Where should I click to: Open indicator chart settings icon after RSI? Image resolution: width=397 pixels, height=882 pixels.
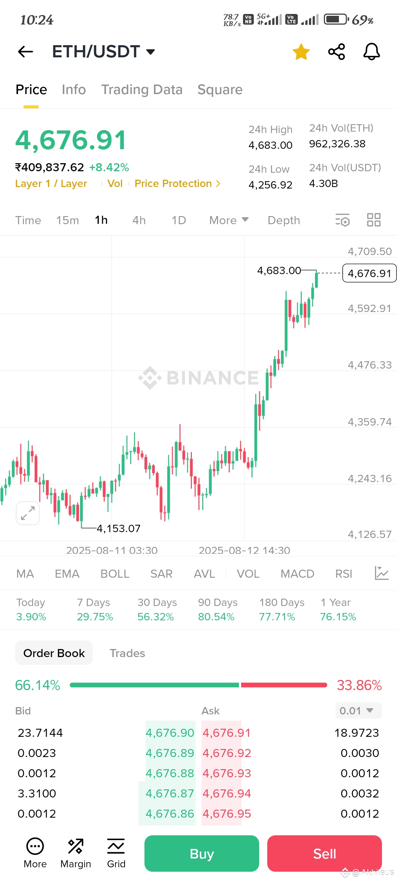pyautogui.click(x=382, y=573)
